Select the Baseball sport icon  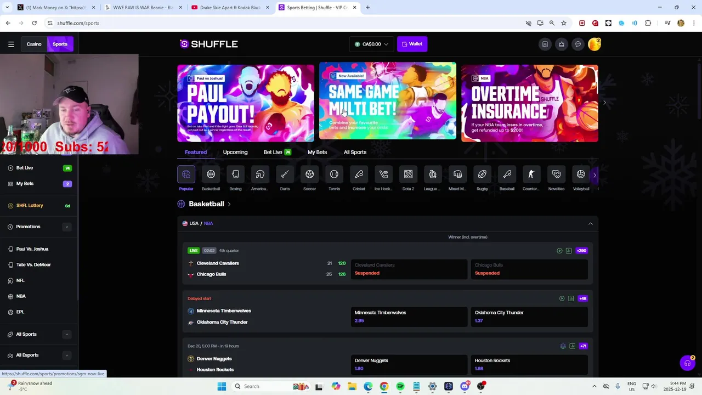(x=507, y=174)
